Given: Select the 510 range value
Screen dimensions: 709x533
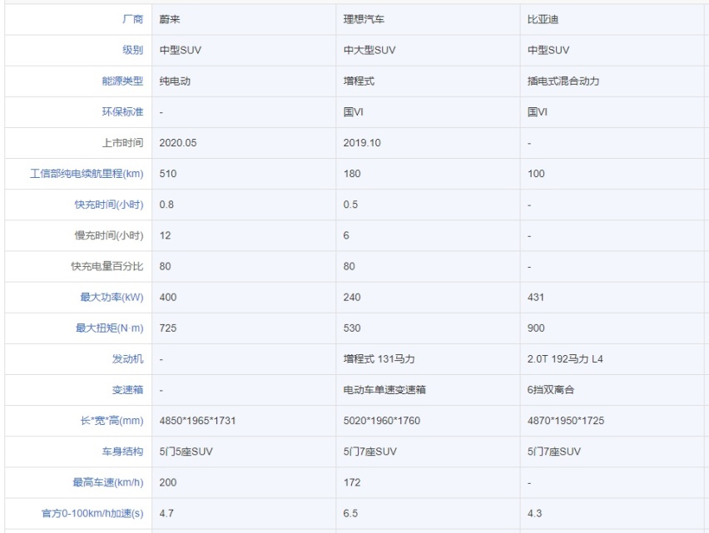Looking at the screenshot, I should (x=168, y=174).
